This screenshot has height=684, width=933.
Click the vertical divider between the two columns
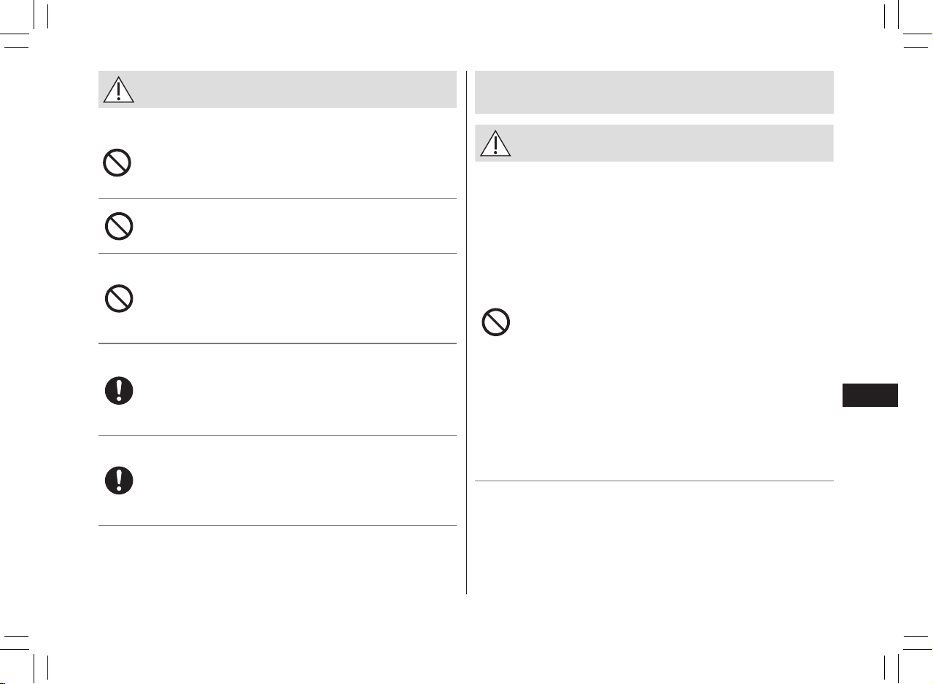466,333
